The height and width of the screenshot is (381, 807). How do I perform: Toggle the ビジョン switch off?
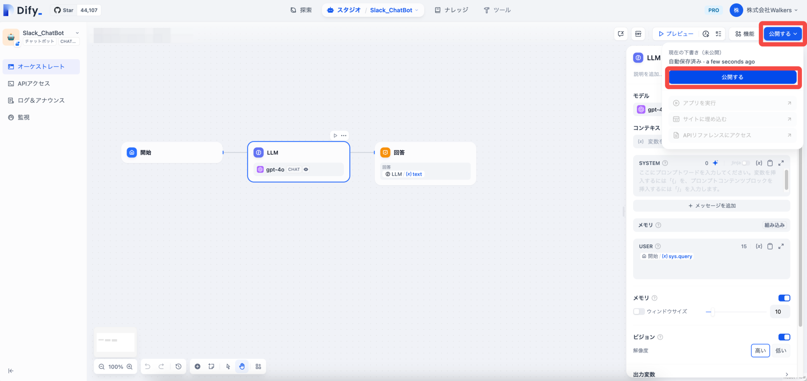point(784,337)
